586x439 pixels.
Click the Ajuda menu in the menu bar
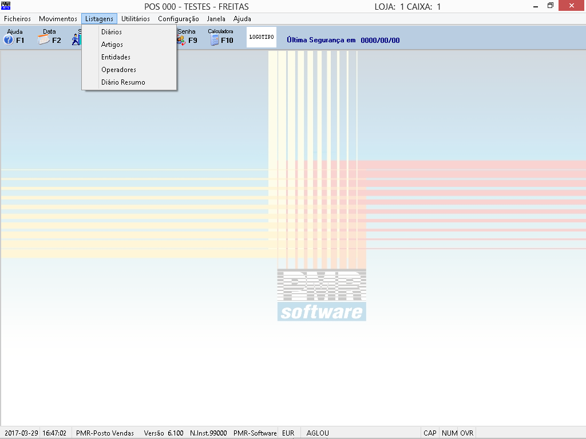(x=242, y=19)
